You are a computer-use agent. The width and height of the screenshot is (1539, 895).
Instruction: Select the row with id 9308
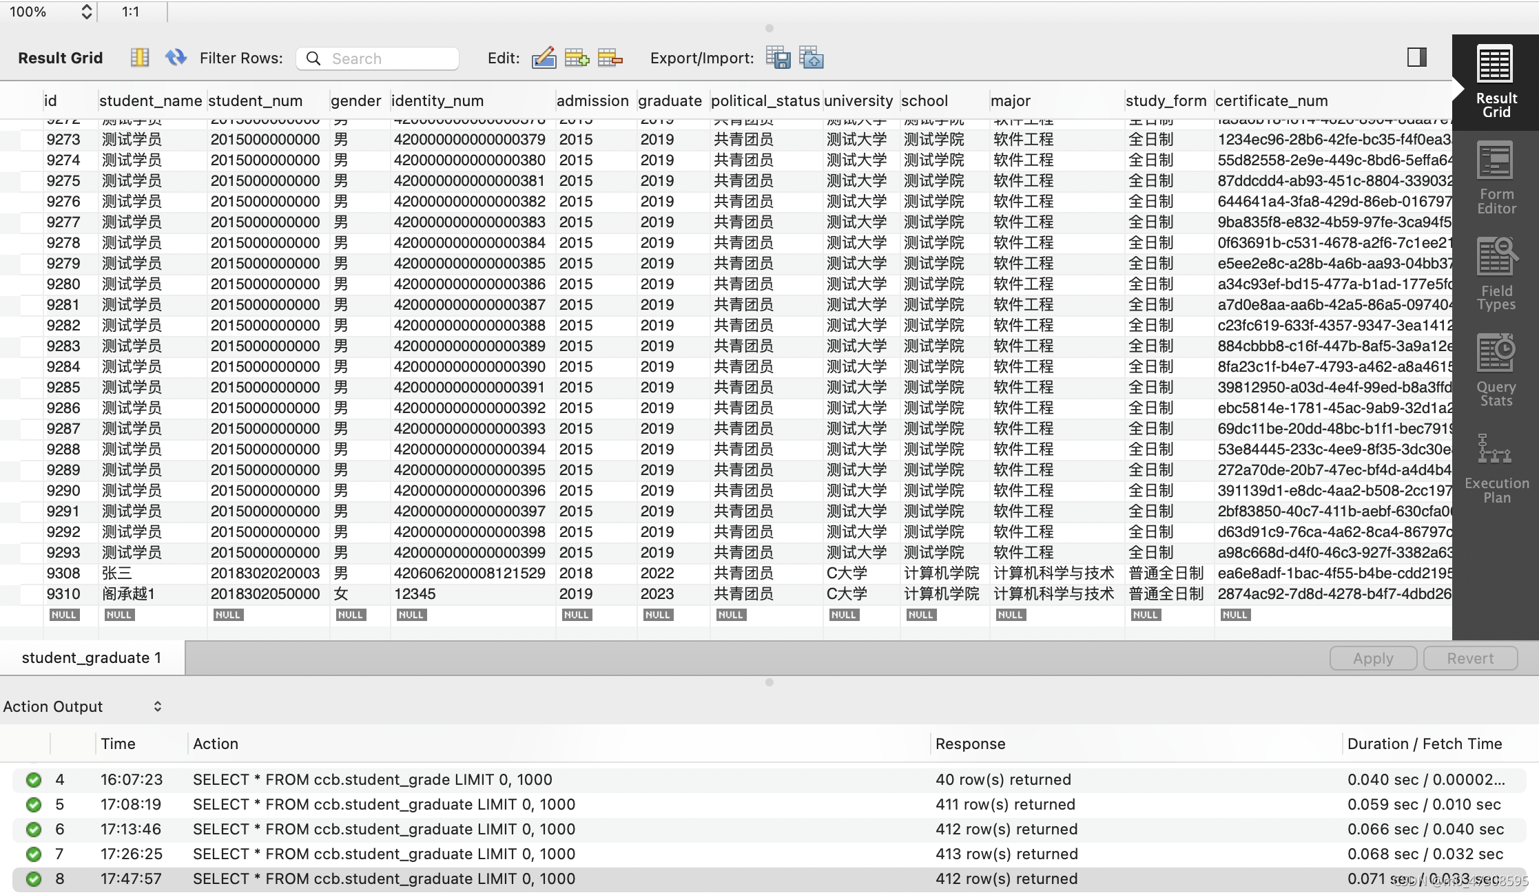pos(63,573)
